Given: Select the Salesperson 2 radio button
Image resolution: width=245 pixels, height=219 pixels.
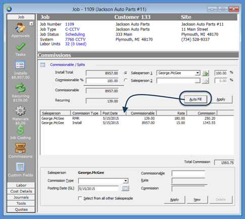Looking at the screenshot, I should 125,80.
